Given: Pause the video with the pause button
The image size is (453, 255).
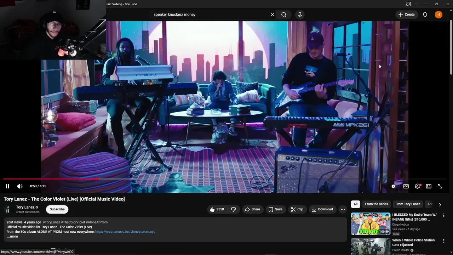Looking at the screenshot, I should pos(7,186).
